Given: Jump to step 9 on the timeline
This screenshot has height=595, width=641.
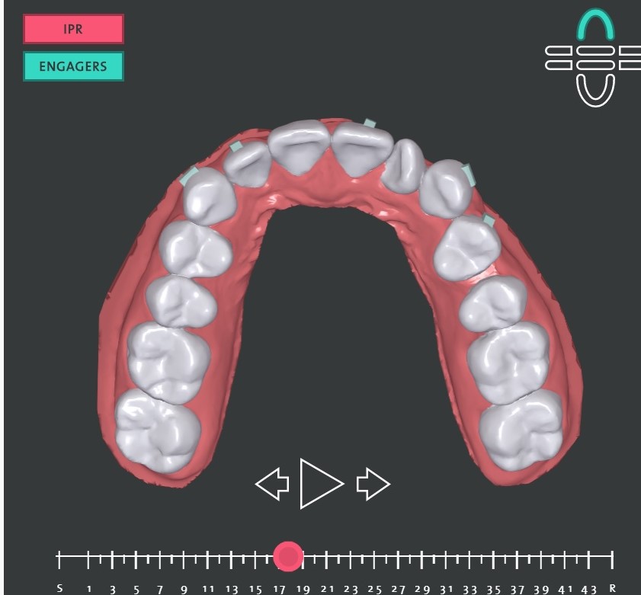Looking at the screenshot, I should point(184,589).
